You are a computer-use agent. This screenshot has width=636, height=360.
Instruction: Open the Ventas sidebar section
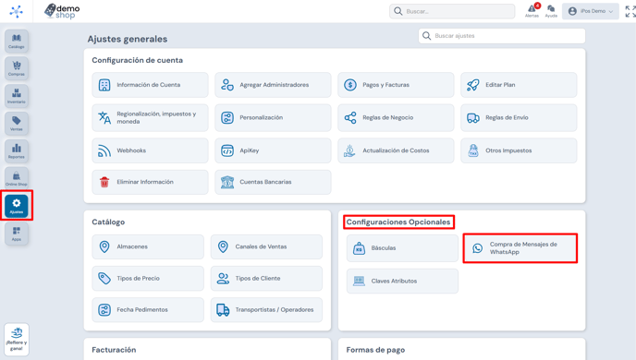click(x=17, y=124)
